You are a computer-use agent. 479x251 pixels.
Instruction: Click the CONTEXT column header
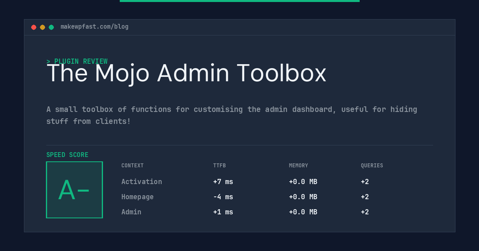133,166
